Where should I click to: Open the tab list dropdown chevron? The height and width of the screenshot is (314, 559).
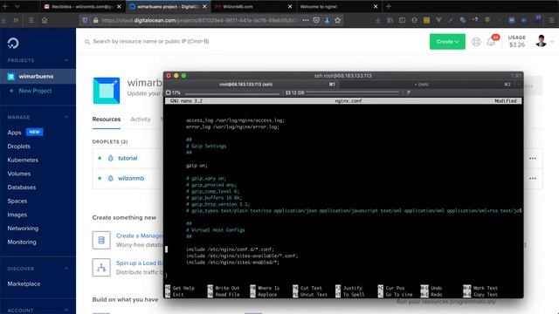pos(17,6)
